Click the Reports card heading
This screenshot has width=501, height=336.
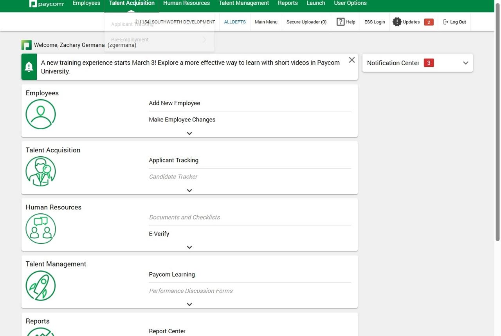click(38, 321)
